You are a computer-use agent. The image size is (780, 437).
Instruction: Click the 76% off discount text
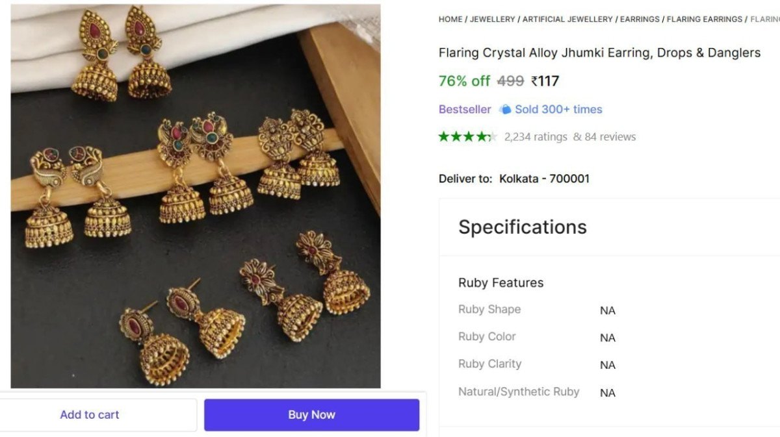pyautogui.click(x=464, y=81)
